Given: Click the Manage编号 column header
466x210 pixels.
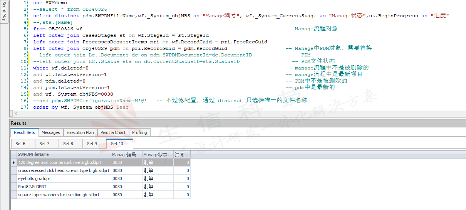Looking at the screenshot, I should (127, 155).
